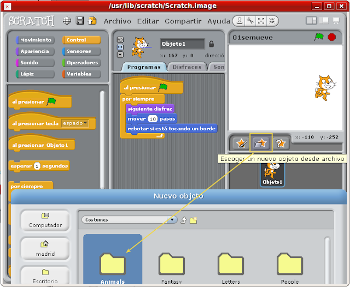Open the Computador location shortcut
The height and width of the screenshot is (287, 350).
coord(45,220)
